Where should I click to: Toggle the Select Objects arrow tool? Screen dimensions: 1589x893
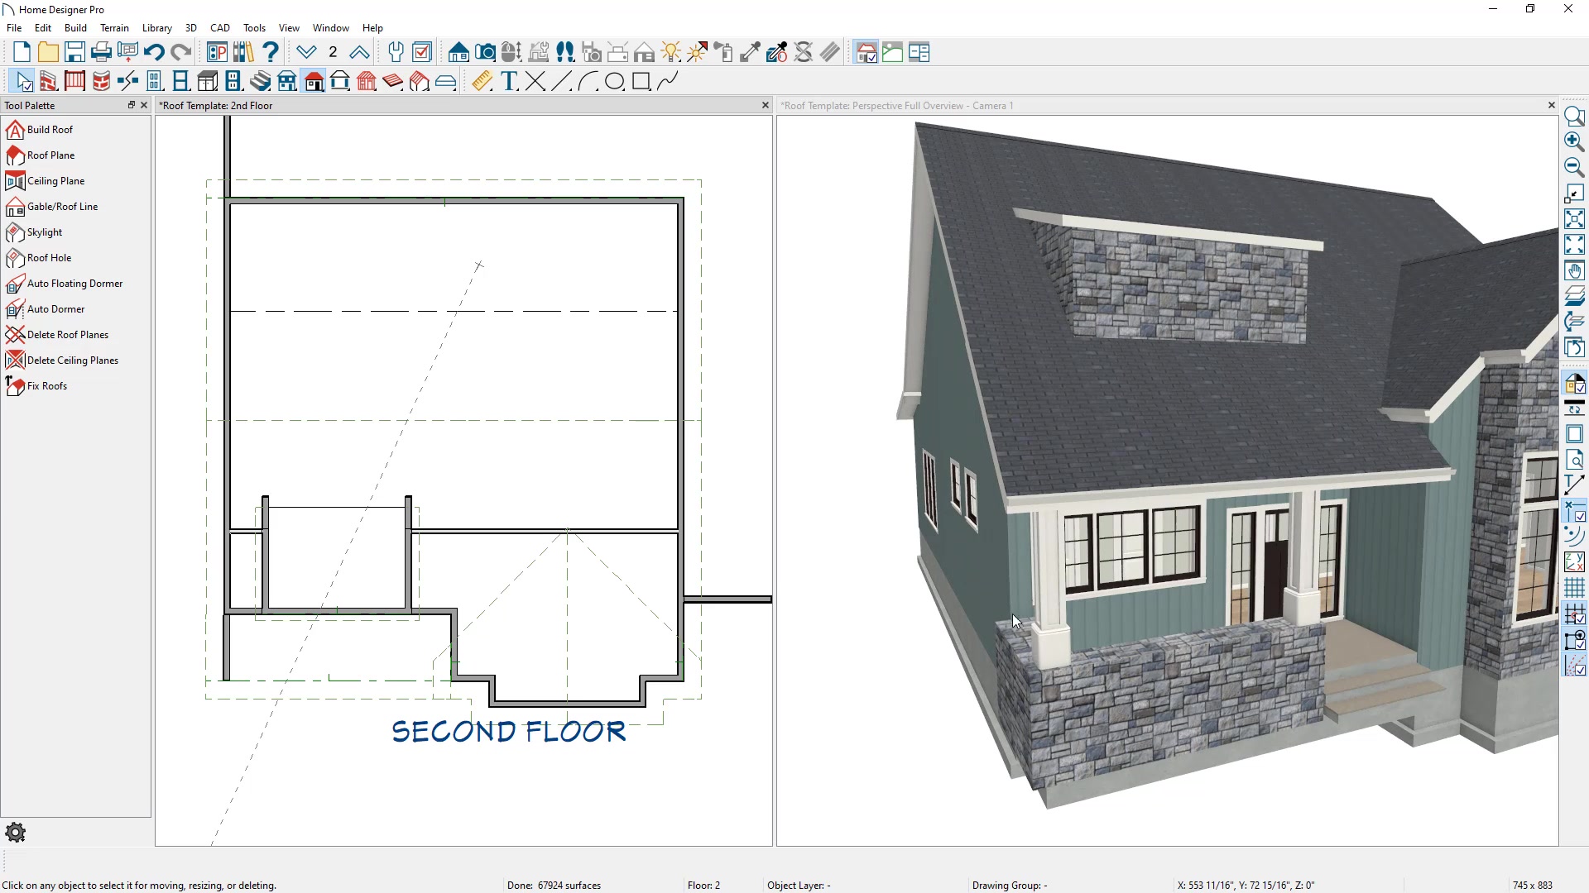(x=23, y=81)
